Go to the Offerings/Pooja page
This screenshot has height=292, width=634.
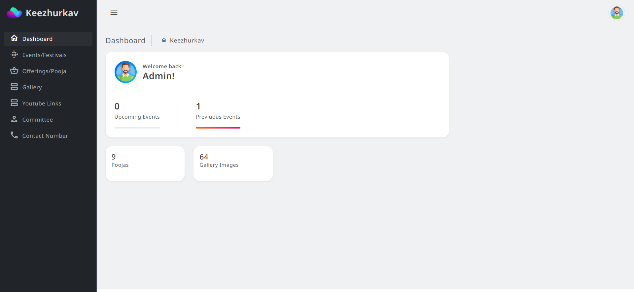[x=44, y=71]
